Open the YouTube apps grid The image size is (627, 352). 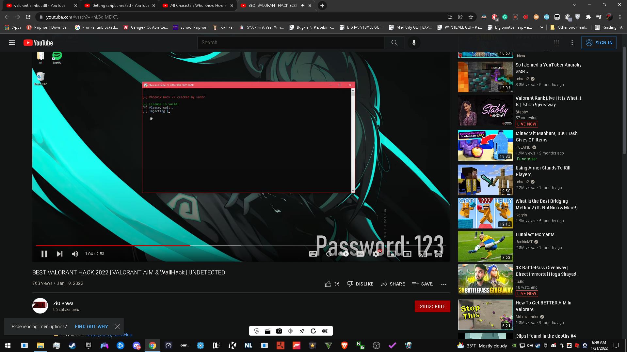556,43
